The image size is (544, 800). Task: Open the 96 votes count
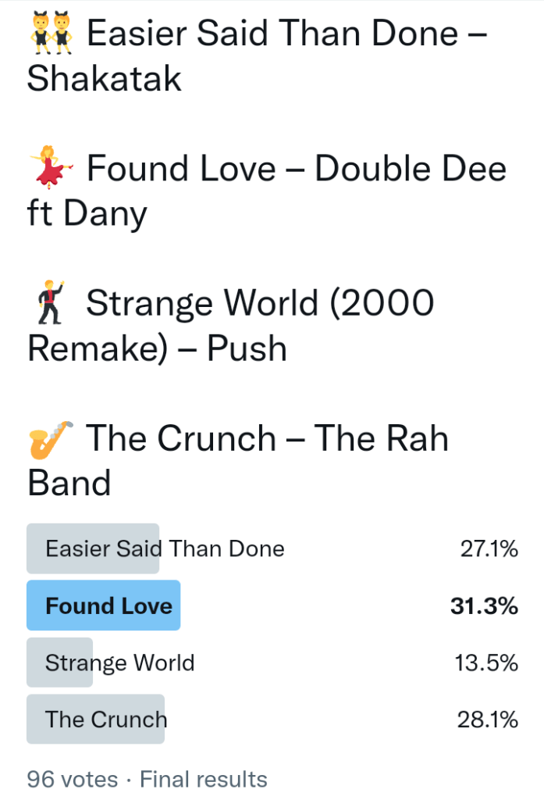(73, 779)
